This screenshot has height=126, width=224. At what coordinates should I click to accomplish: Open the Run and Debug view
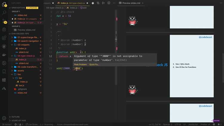pyautogui.click(x=4, y=30)
